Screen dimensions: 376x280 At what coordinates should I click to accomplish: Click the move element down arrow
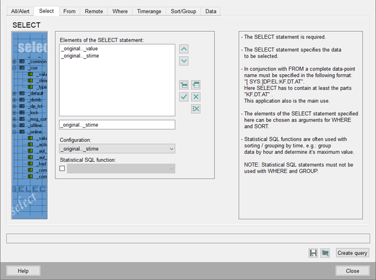pyautogui.click(x=184, y=61)
